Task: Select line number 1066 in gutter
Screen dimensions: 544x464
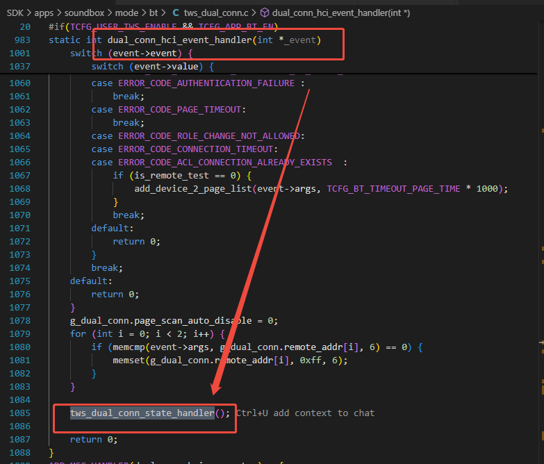Action: [19, 163]
